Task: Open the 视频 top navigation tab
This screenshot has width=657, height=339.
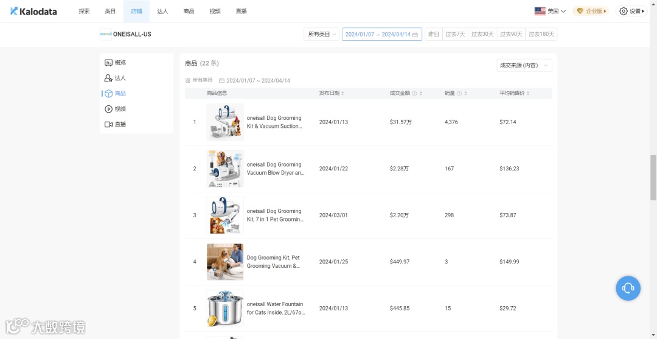Action: pyautogui.click(x=215, y=12)
